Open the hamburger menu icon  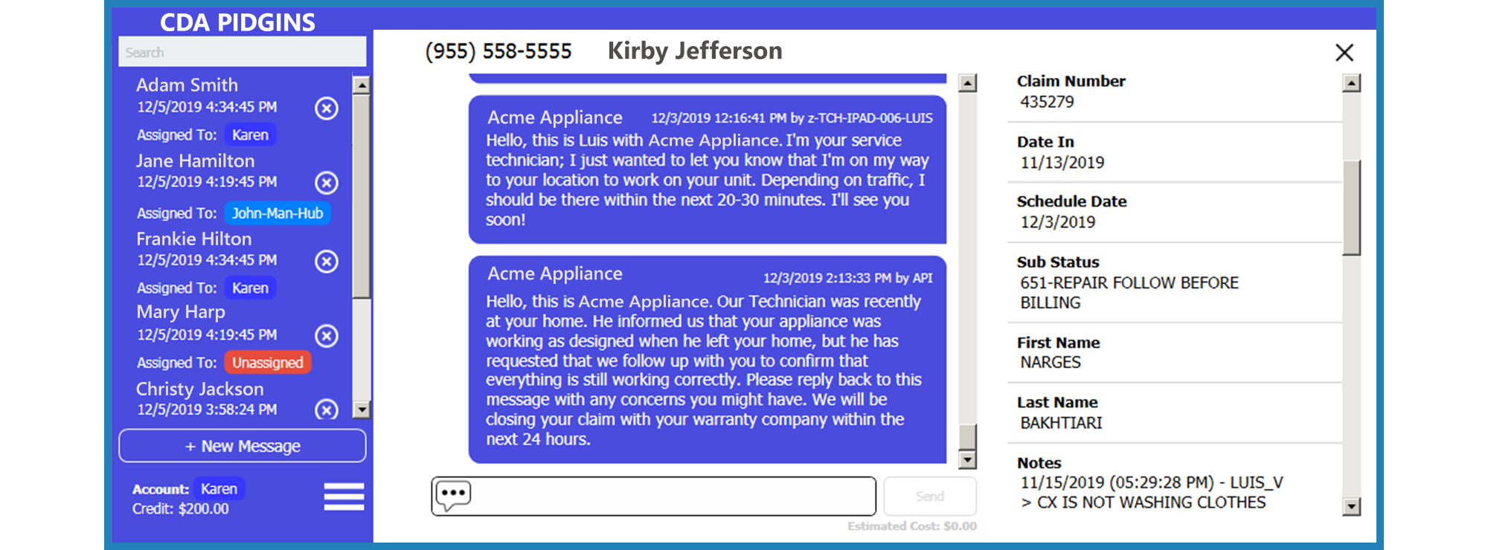[344, 496]
